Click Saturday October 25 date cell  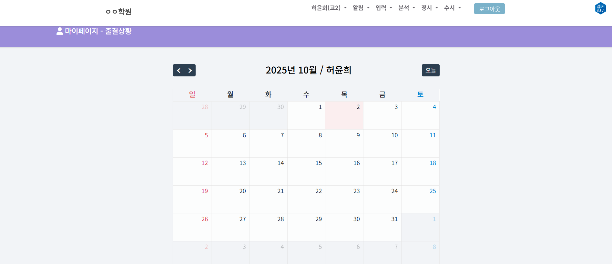point(420,199)
